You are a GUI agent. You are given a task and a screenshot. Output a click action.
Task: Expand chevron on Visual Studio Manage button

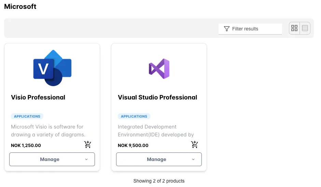click(x=193, y=159)
